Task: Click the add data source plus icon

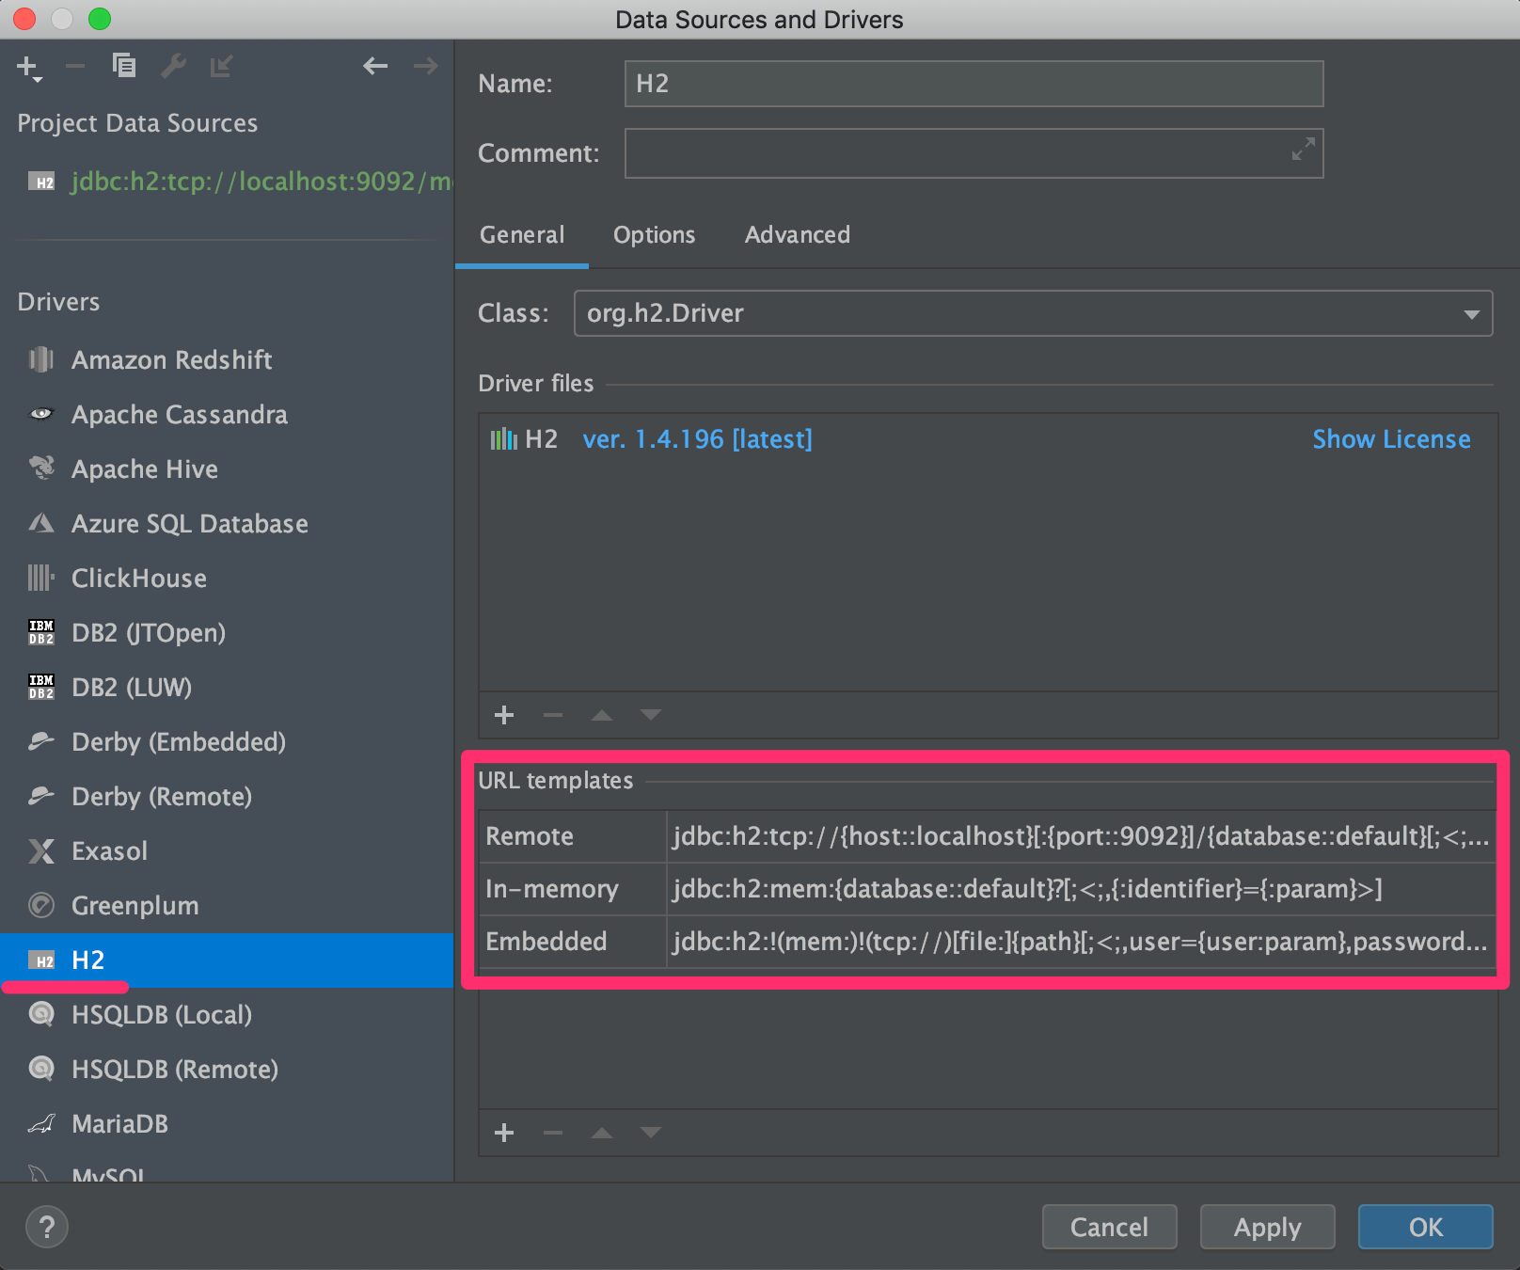Action: (28, 67)
